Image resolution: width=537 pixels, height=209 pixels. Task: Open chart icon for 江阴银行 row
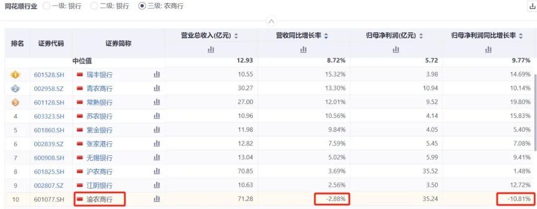click(x=157, y=185)
